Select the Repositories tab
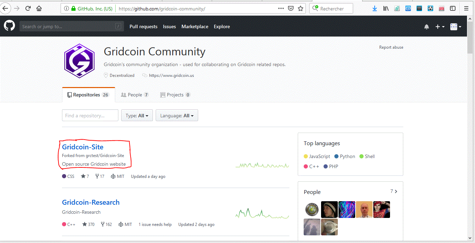The width and height of the screenshot is (475, 243). click(x=88, y=95)
